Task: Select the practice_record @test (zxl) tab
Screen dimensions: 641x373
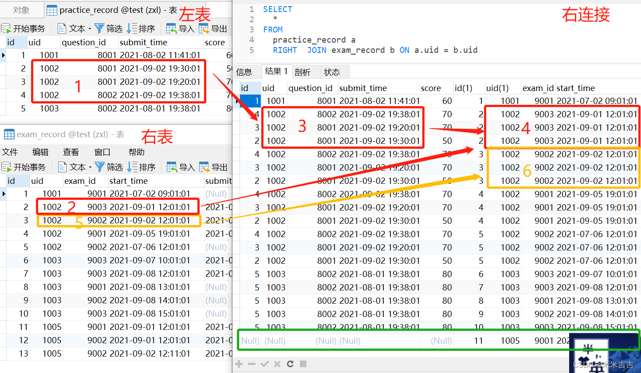Action: pos(118,10)
